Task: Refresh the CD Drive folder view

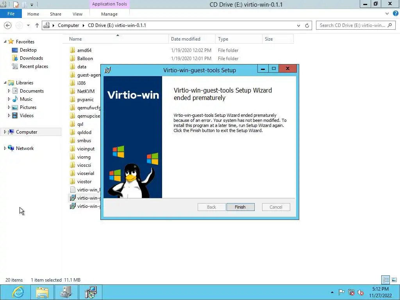Action: pyautogui.click(x=307, y=25)
